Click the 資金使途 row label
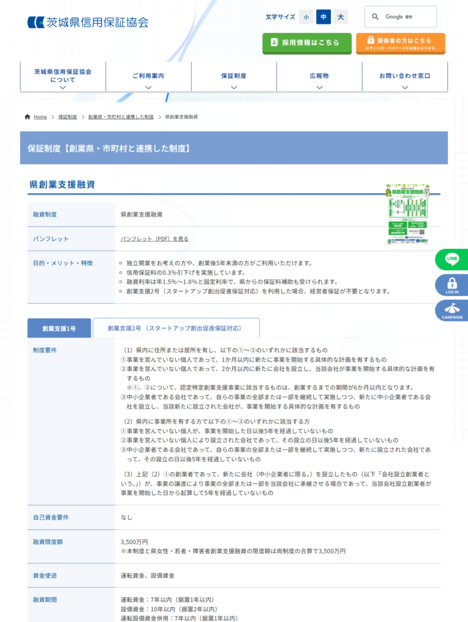468x622 pixels. 45,576
